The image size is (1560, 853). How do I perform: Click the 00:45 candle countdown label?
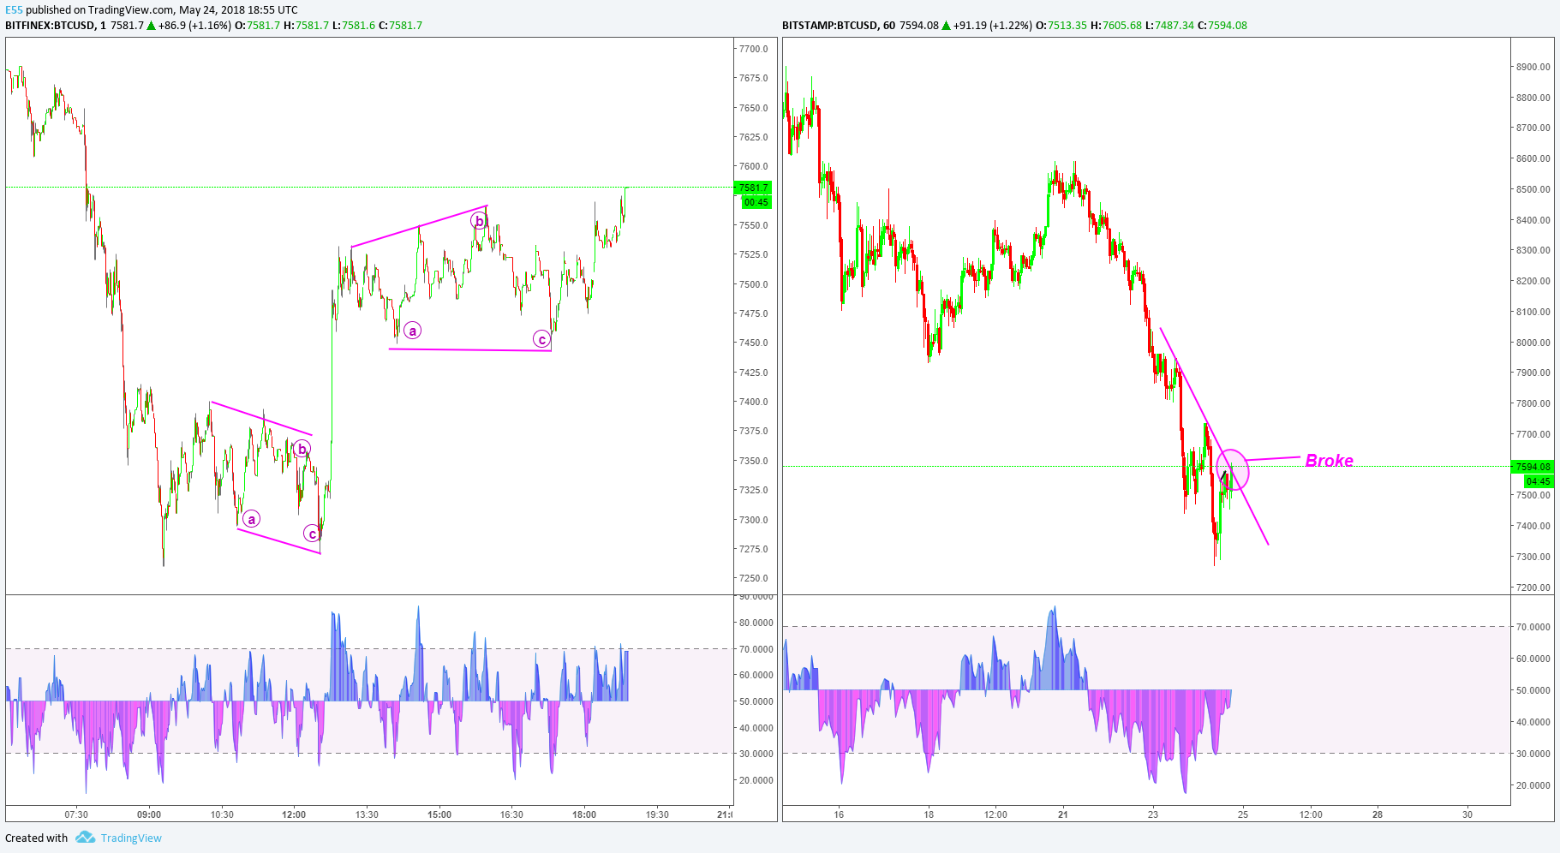pos(756,202)
